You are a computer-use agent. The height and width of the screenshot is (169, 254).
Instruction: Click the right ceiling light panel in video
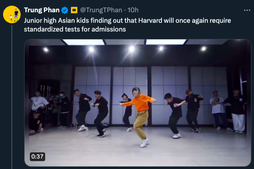(x=166, y=42)
